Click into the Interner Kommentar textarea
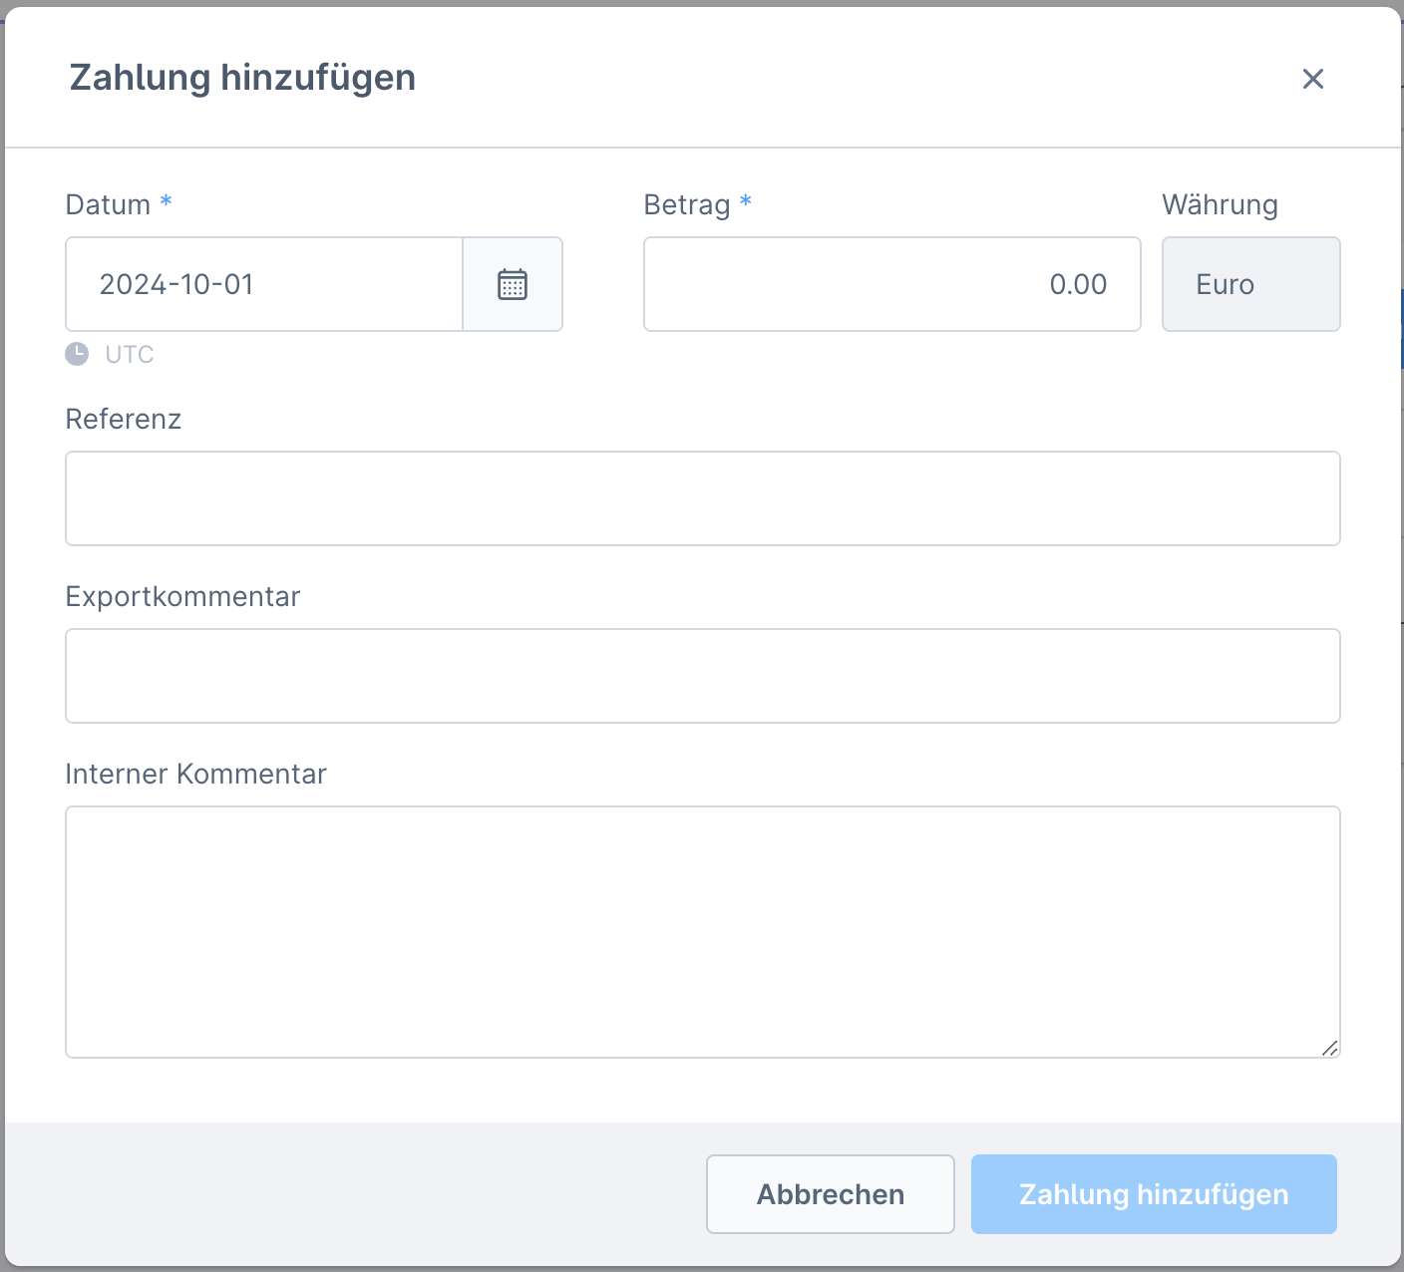1404x1272 pixels. coord(702,932)
